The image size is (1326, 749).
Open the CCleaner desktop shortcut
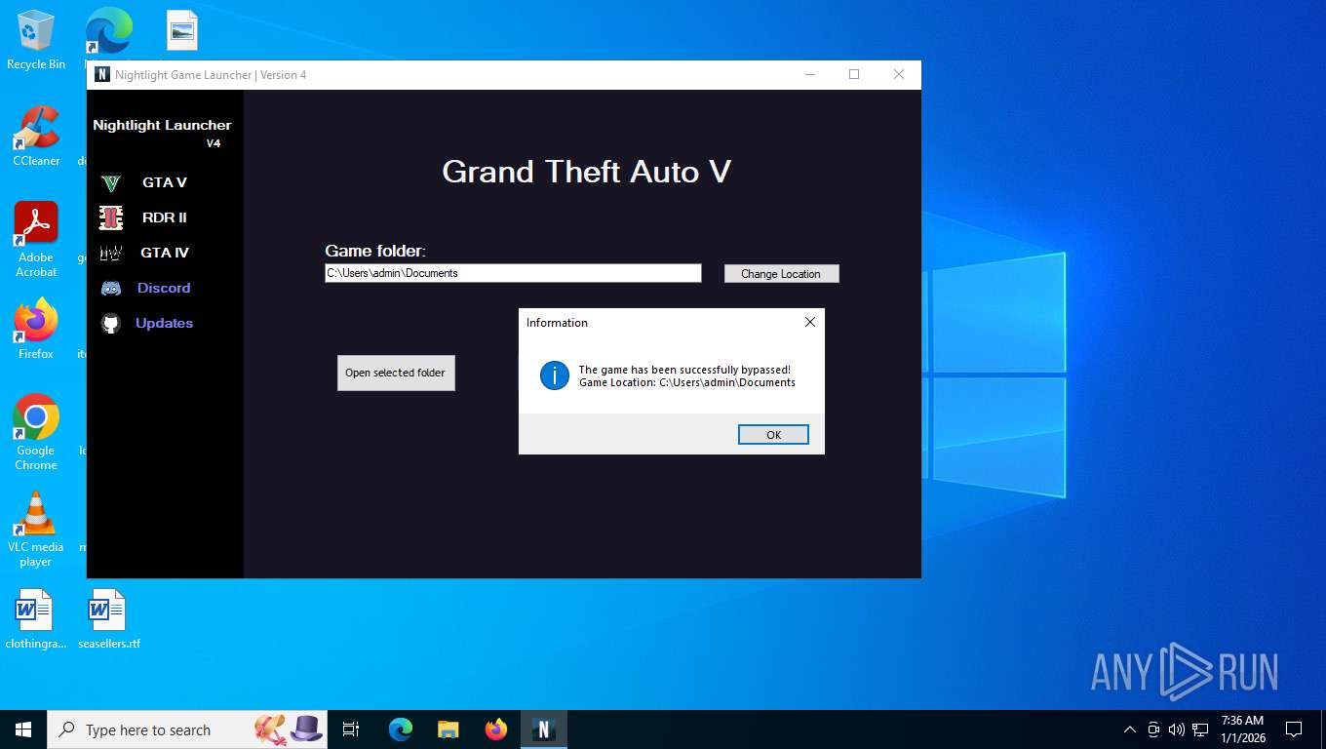pyautogui.click(x=36, y=137)
